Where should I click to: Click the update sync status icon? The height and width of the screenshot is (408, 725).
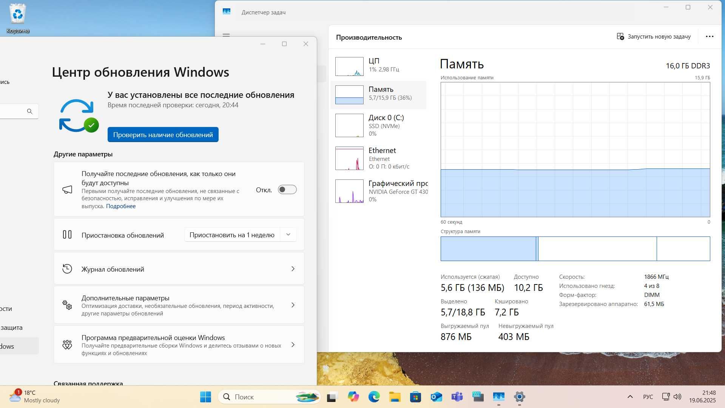(79, 116)
